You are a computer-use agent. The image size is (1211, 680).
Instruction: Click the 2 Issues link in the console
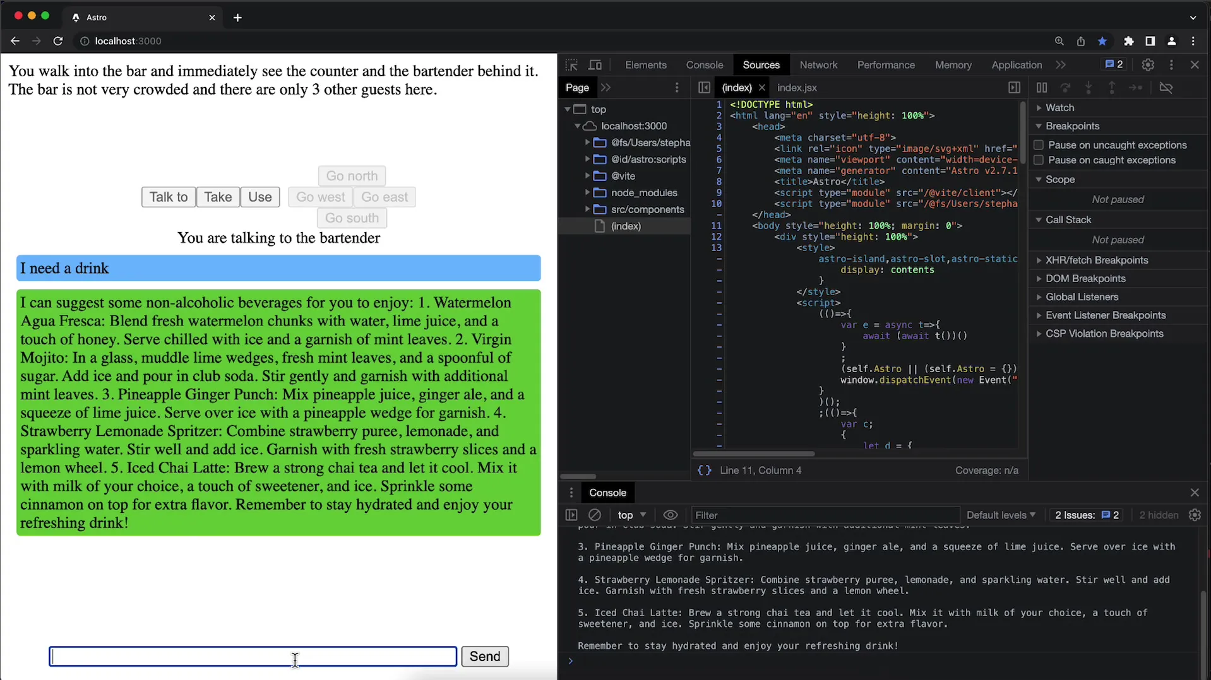click(1087, 515)
